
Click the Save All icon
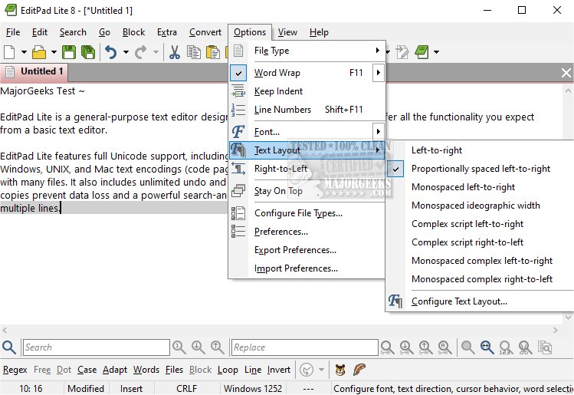88,52
